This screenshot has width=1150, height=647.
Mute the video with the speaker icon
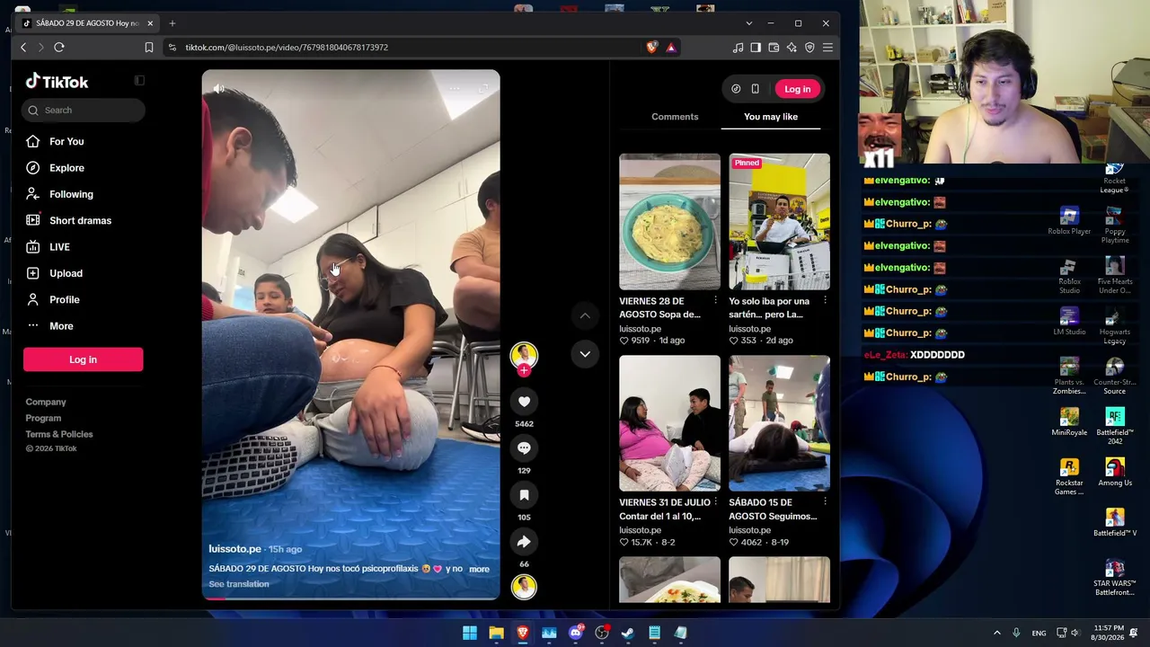[x=219, y=89]
